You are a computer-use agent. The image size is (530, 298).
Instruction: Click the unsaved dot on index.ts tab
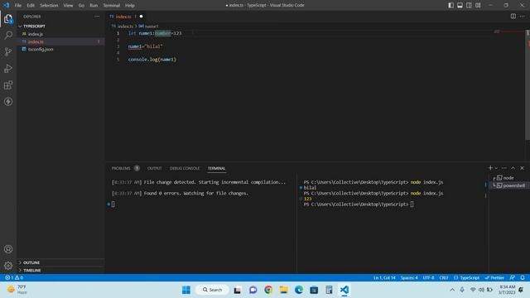[x=142, y=17]
